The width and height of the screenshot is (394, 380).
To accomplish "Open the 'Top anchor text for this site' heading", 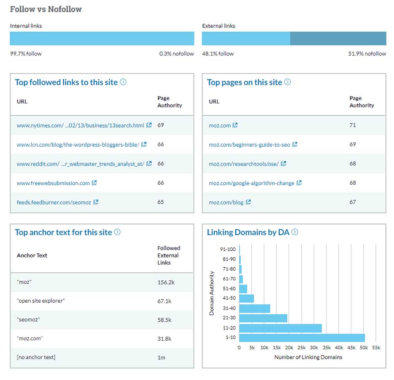I will (x=63, y=232).
